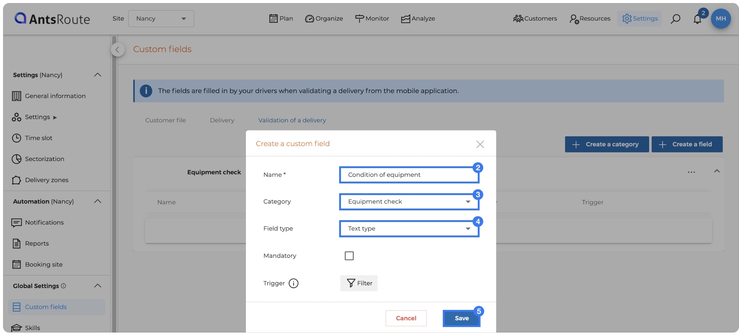The width and height of the screenshot is (739, 335).
Task: Click the Global Settings info icon
Action: [63, 286]
